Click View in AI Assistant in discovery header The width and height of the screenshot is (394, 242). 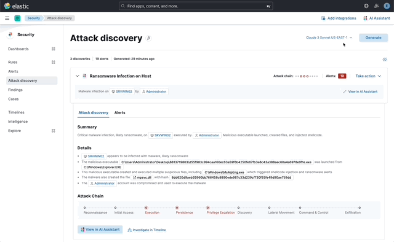click(360, 92)
